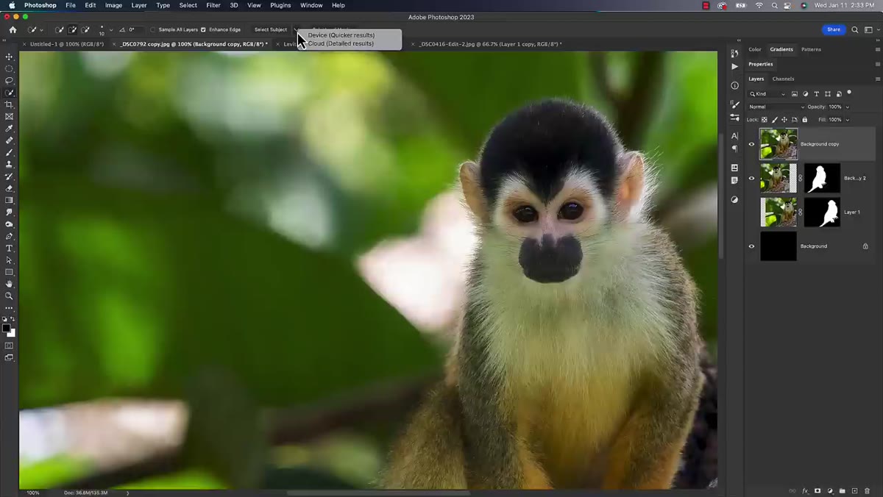The image size is (883, 497).
Task: Hide the Background layer
Action: (751, 246)
